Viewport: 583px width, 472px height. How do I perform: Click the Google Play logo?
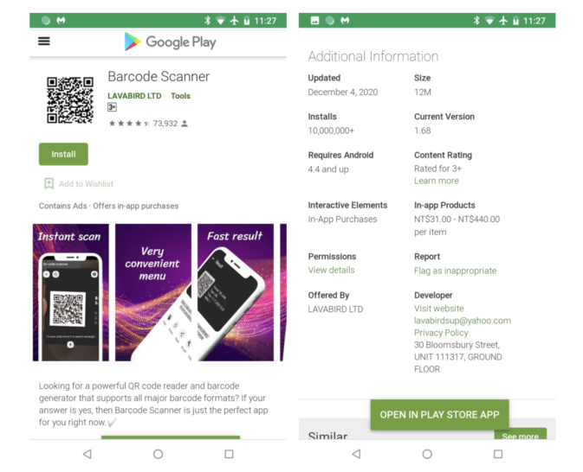point(170,42)
